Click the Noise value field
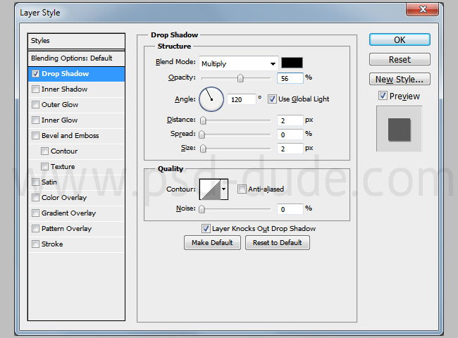This screenshot has height=338, width=458. tap(290, 209)
